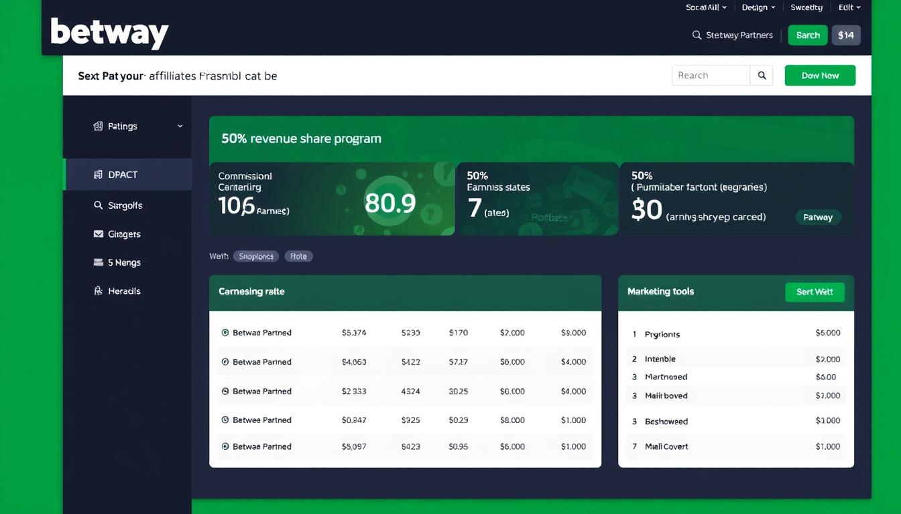Click the Ginagers envelope icon in sidebar

coord(98,234)
